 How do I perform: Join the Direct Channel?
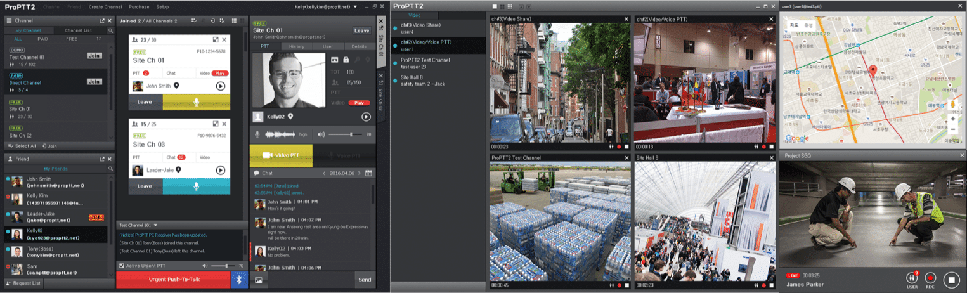[94, 82]
